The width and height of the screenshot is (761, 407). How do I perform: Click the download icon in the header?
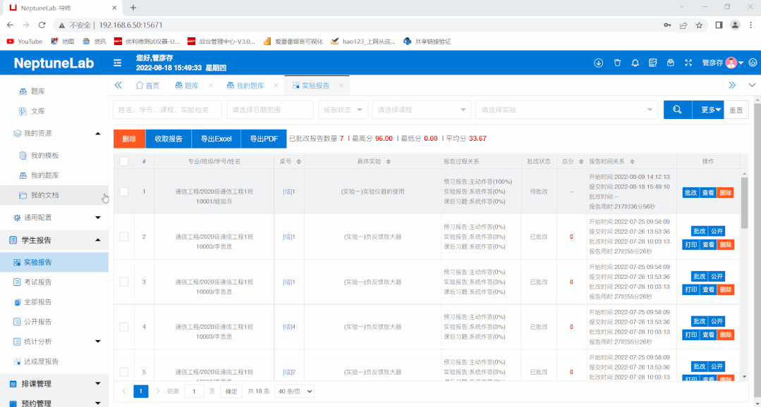click(x=599, y=63)
